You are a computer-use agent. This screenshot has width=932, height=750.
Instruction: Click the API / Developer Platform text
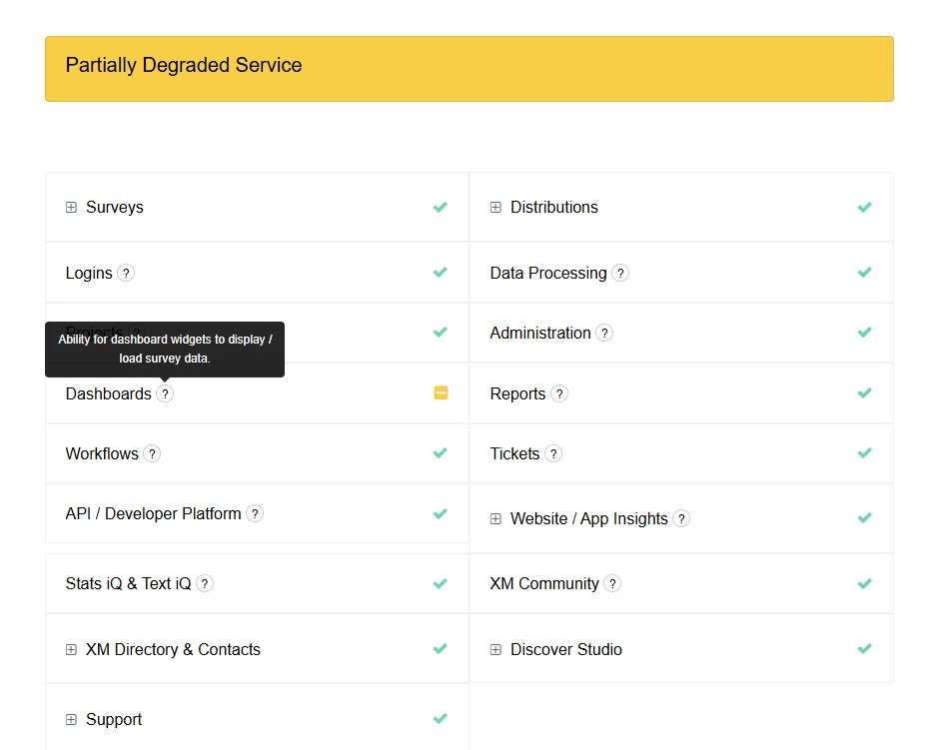point(154,514)
